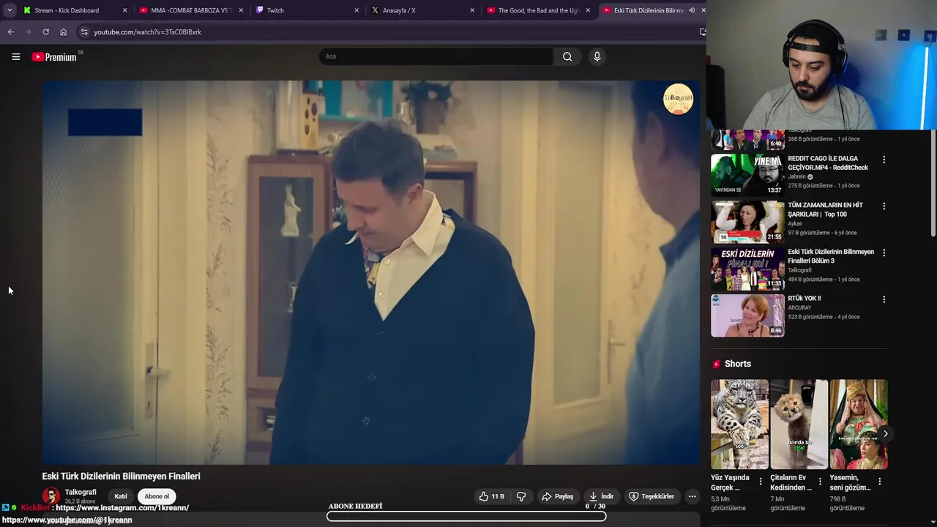This screenshot has width=937, height=527.
Task: Download the video with İndir button
Action: pyautogui.click(x=601, y=496)
